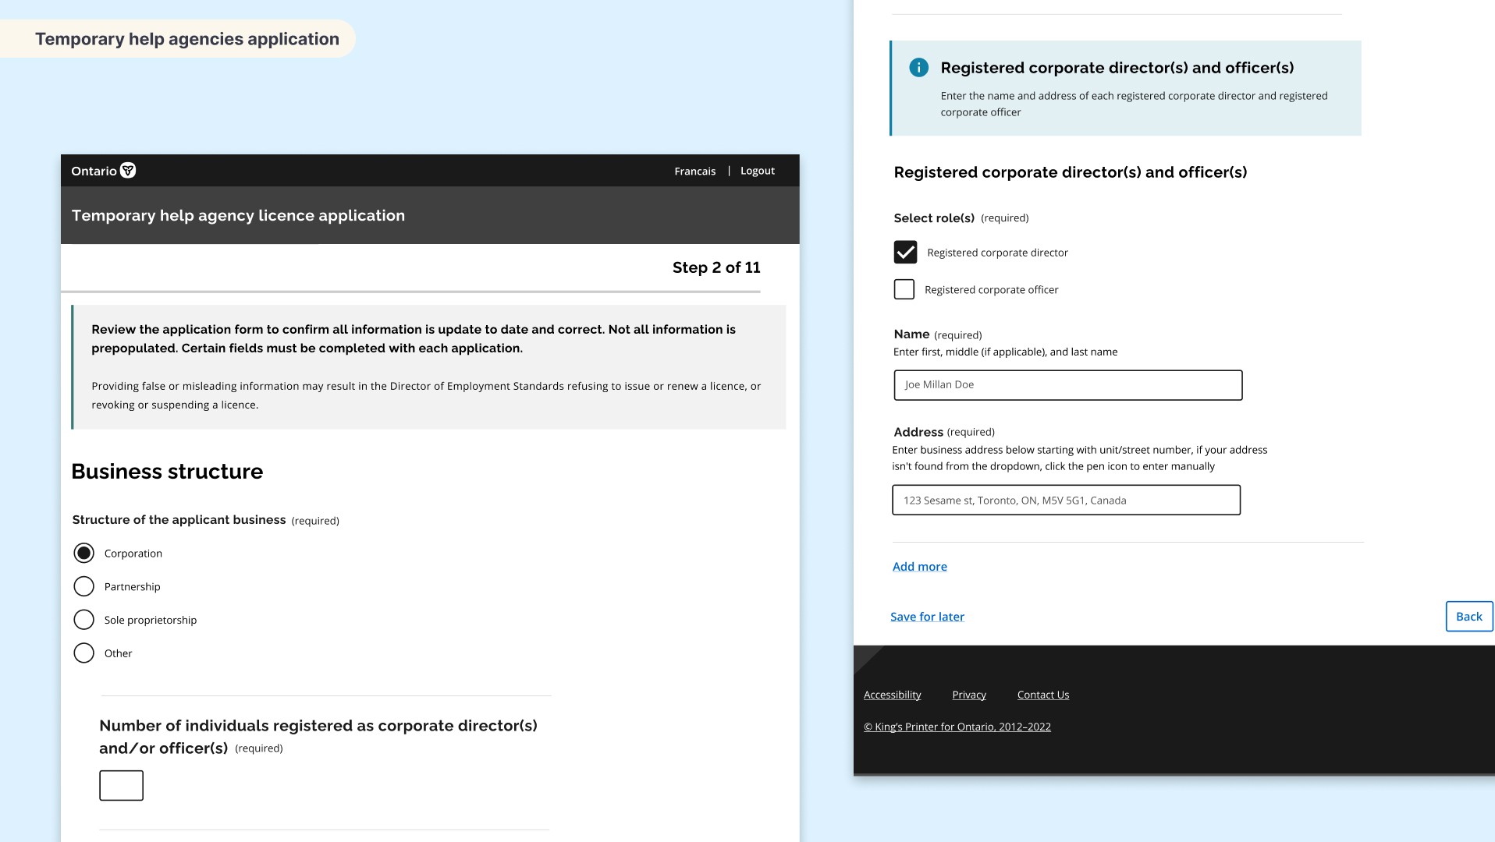The width and height of the screenshot is (1495, 842).
Task: Pick the Other business structure option
Action: [x=83, y=653]
